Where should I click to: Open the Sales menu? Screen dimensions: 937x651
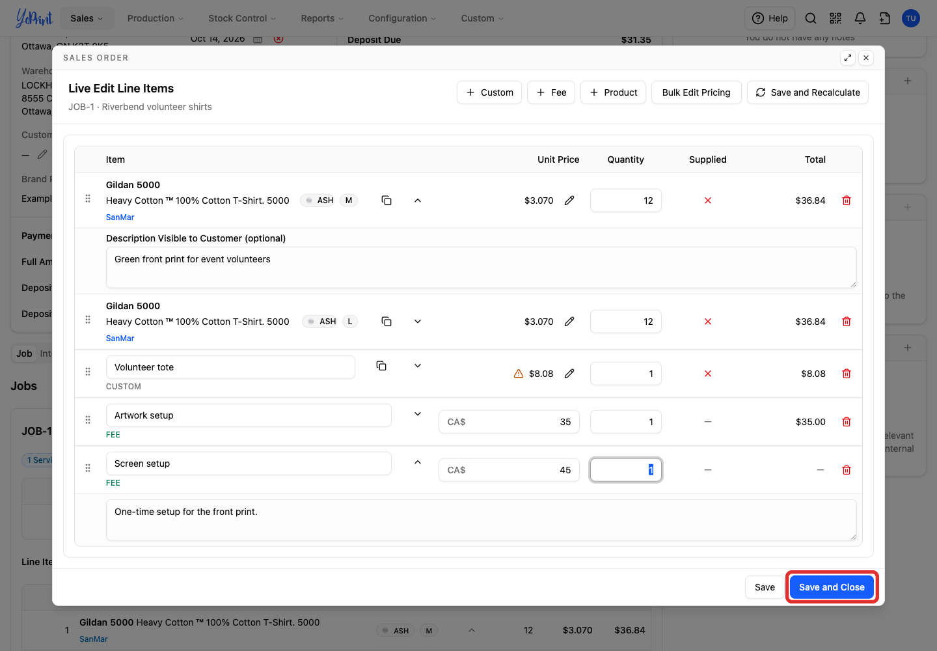coord(87,18)
